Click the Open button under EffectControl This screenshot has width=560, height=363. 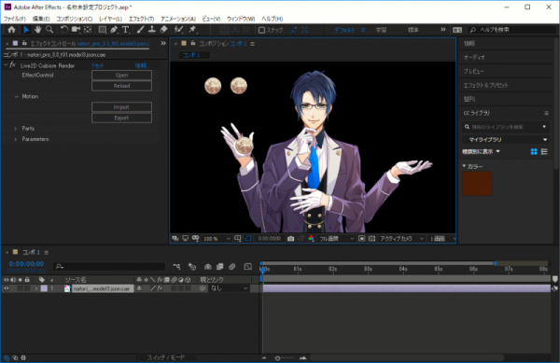[x=121, y=76]
